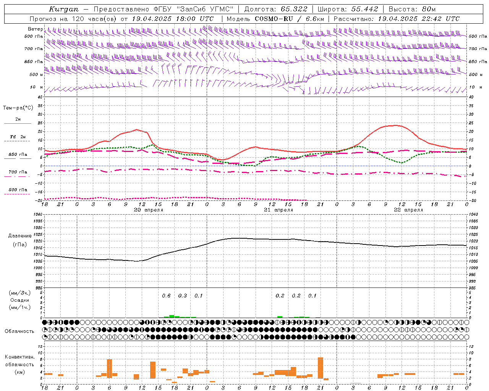
Task: Click the dotted line sample under the 500 гПа temperature legend
Action: coord(17,194)
